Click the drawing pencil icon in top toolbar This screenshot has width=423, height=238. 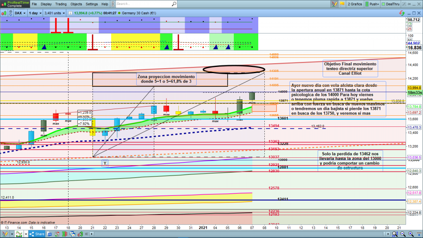click(335, 4)
